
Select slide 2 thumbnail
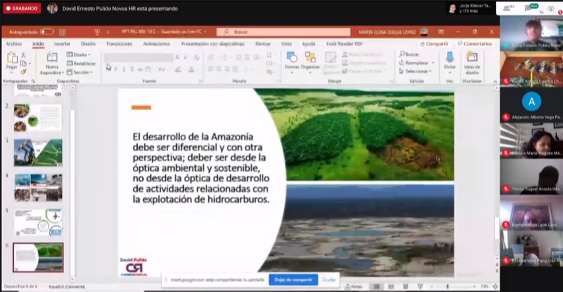pyautogui.click(x=38, y=118)
